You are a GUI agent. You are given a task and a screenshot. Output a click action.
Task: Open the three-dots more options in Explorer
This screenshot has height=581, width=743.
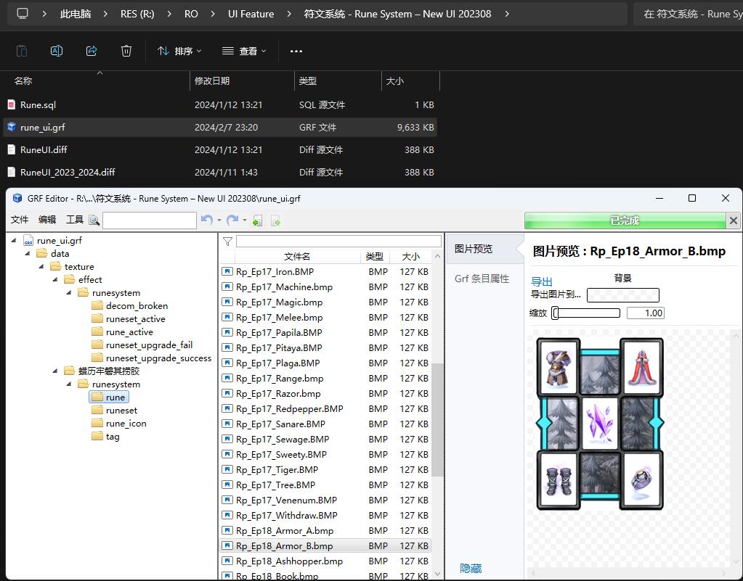[x=296, y=51]
